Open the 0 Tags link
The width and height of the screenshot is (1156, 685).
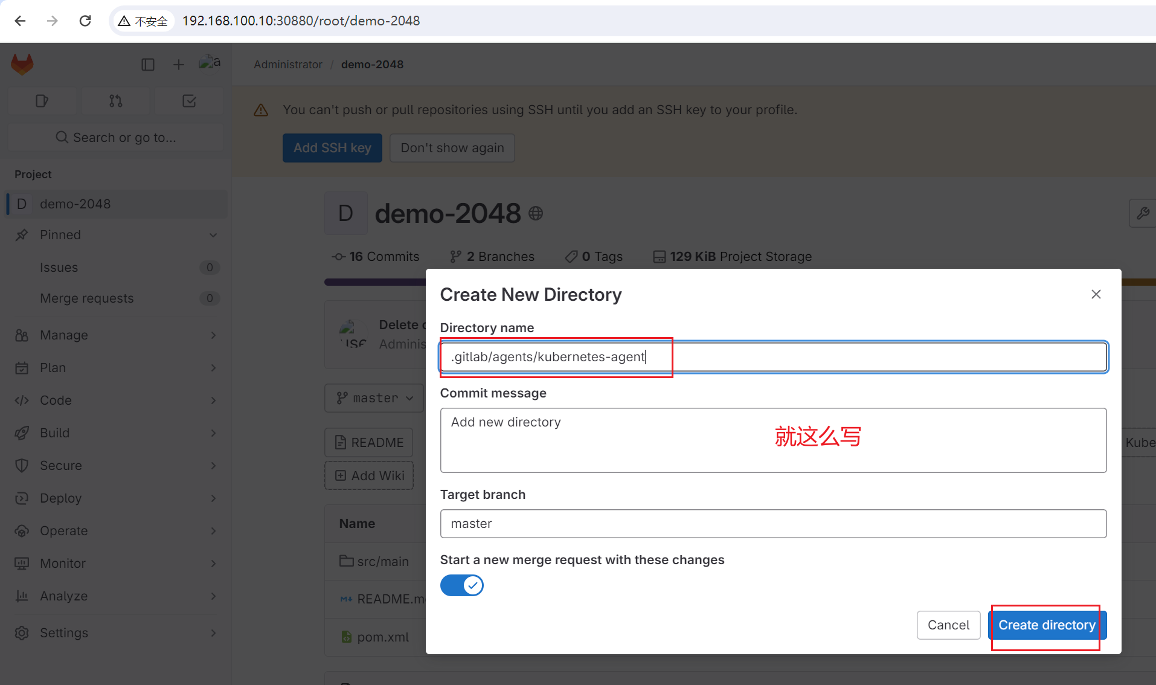tap(594, 257)
